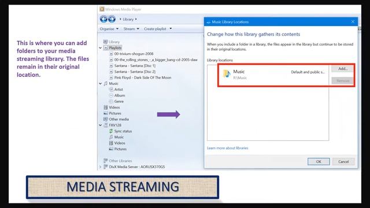
Task: Click the greyed Remove button
Action: 342,81
